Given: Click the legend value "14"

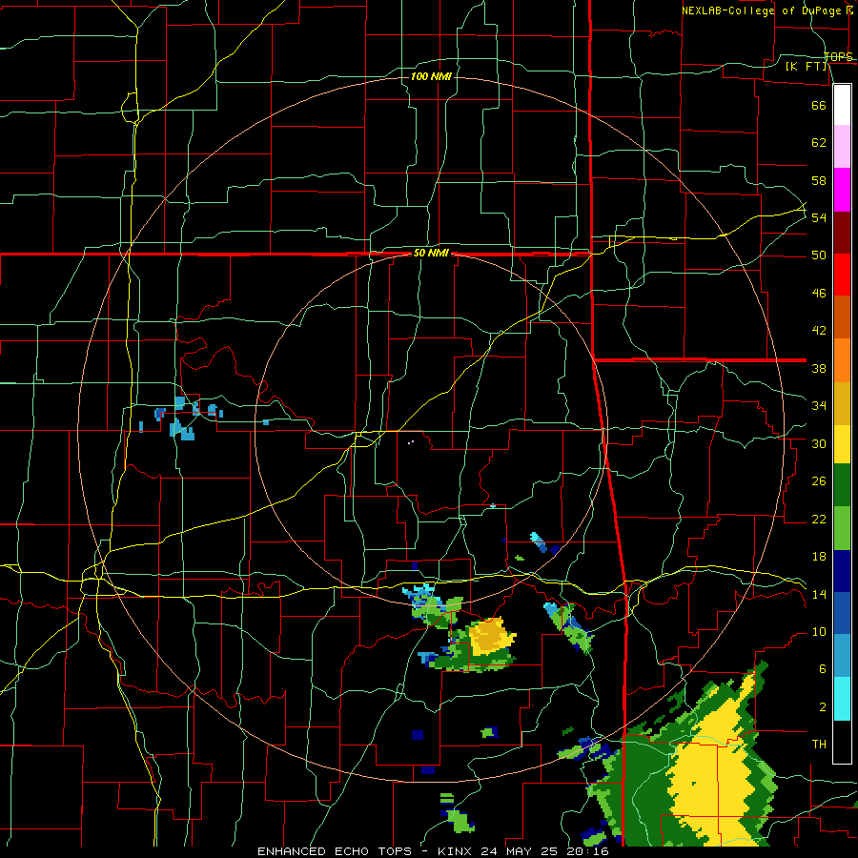Looking at the screenshot, I should point(819,594).
